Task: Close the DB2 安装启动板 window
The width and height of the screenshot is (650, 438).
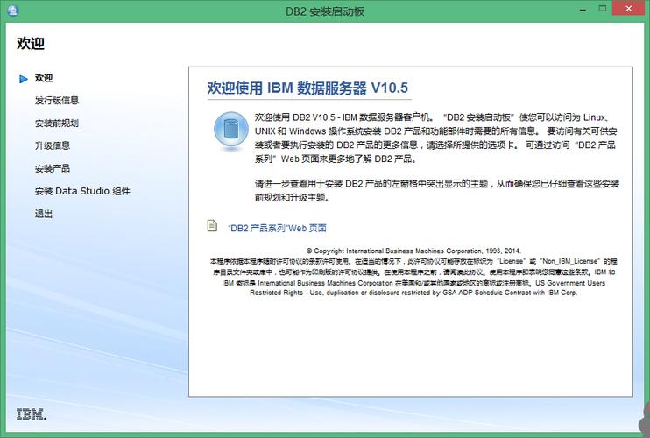Action: click(x=628, y=9)
